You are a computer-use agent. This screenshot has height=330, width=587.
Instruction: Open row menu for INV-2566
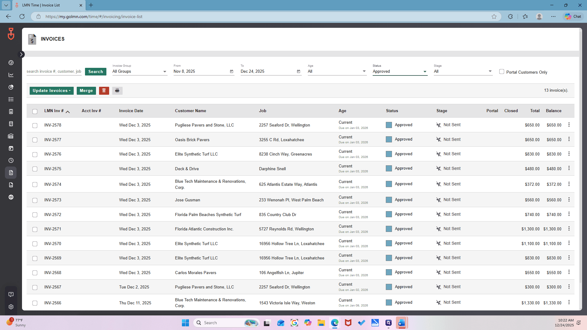pyautogui.click(x=569, y=302)
